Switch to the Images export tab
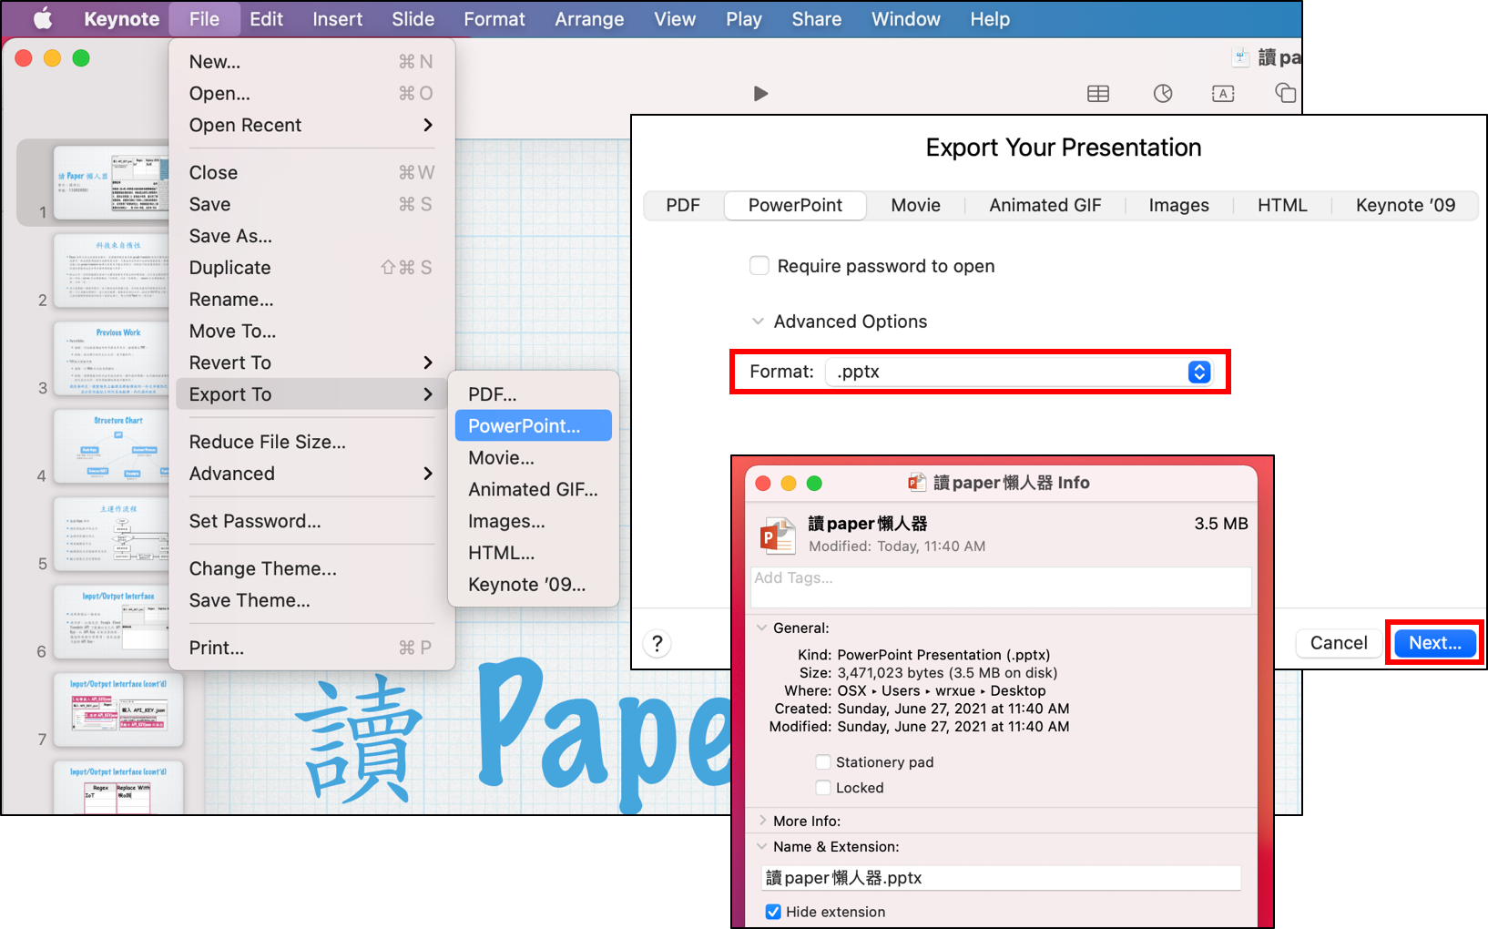 click(x=1178, y=205)
